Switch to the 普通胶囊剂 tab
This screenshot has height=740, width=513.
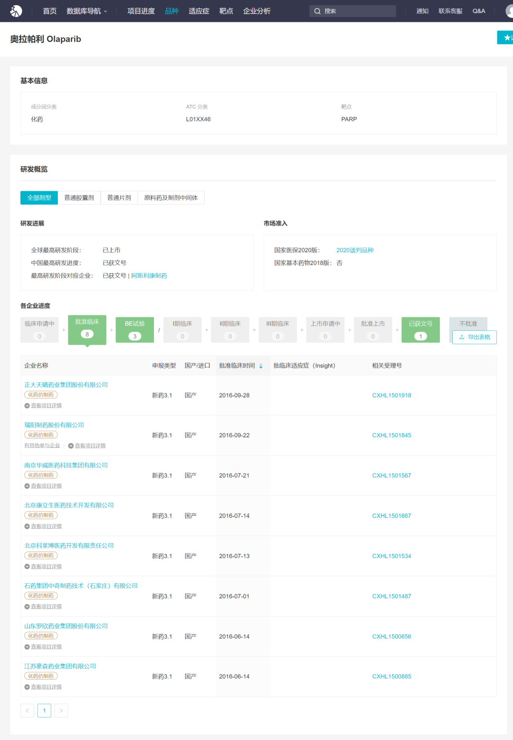coord(79,198)
